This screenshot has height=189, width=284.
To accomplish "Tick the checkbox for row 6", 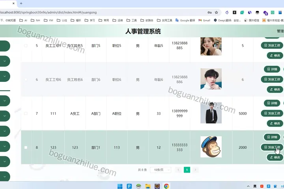I will click(x=26, y=80).
